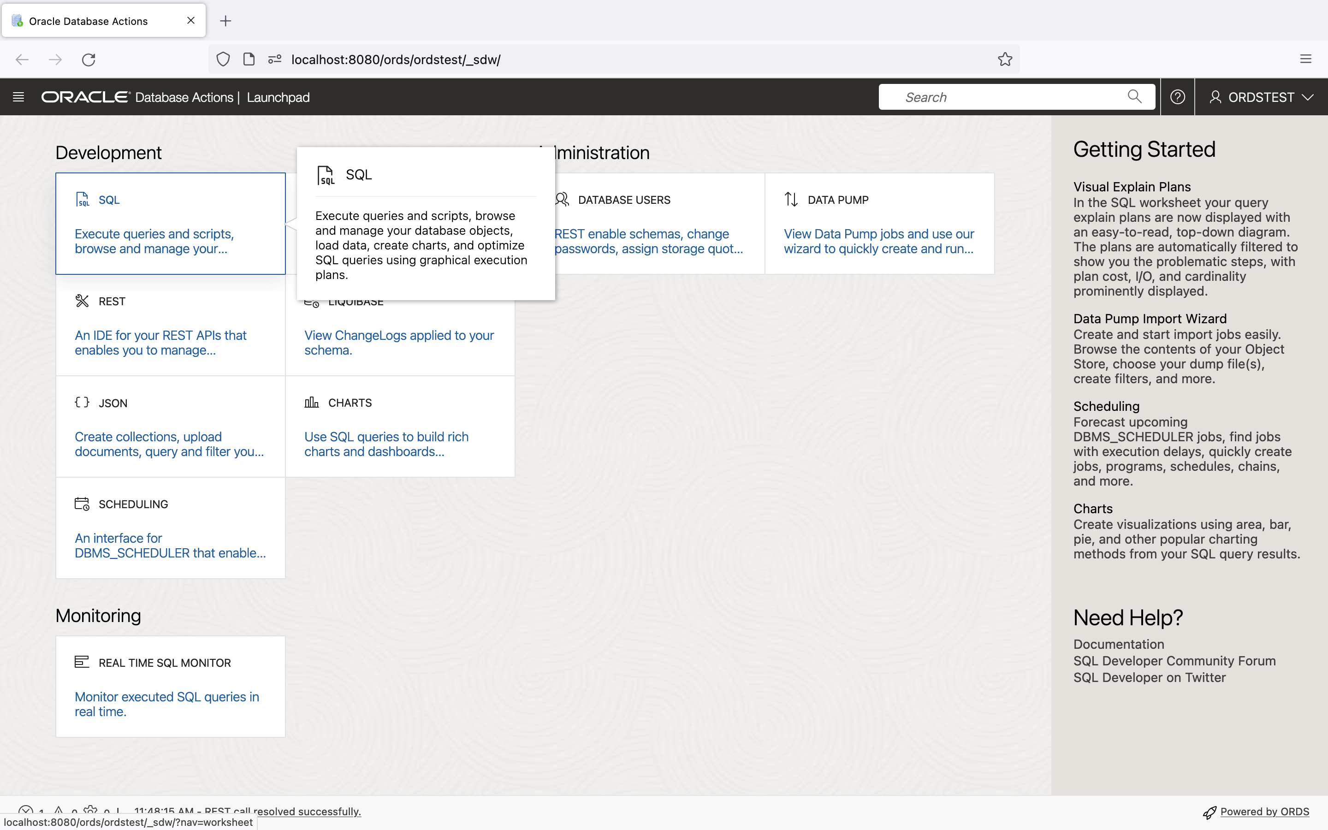Click Visual Explain Plans documentation link

click(x=1131, y=185)
